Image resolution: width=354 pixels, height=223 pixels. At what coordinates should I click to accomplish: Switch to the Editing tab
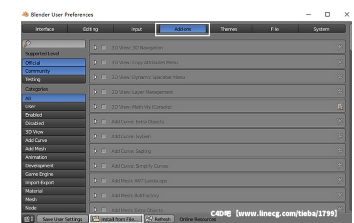point(91,29)
